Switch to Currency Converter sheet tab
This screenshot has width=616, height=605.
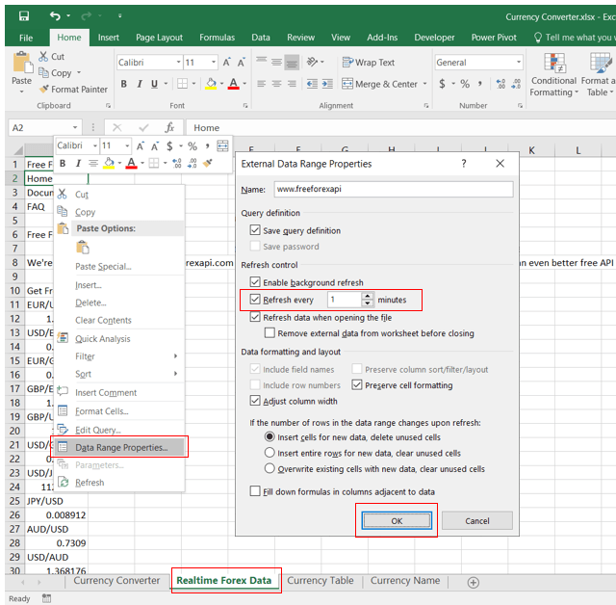tap(116, 581)
